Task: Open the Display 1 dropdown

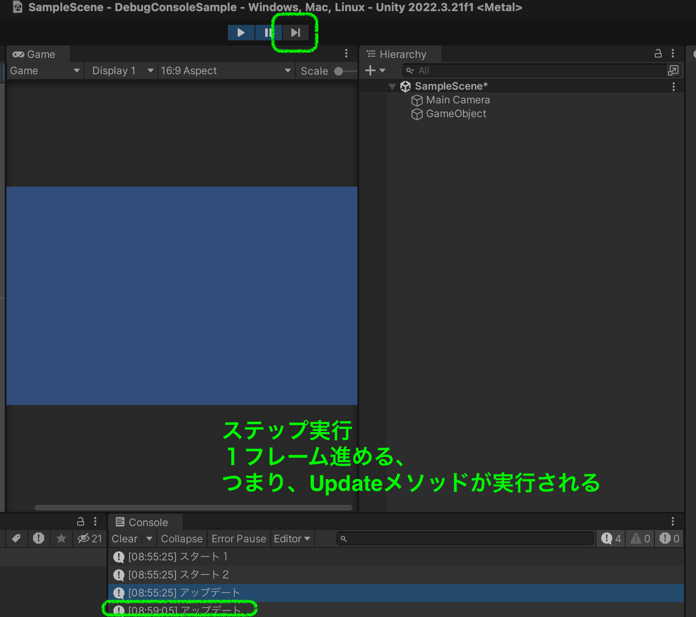Action: click(x=121, y=71)
